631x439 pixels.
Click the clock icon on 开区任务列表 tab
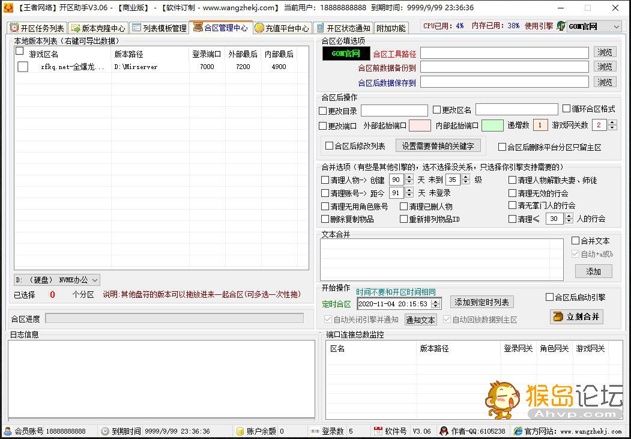tap(14, 28)
